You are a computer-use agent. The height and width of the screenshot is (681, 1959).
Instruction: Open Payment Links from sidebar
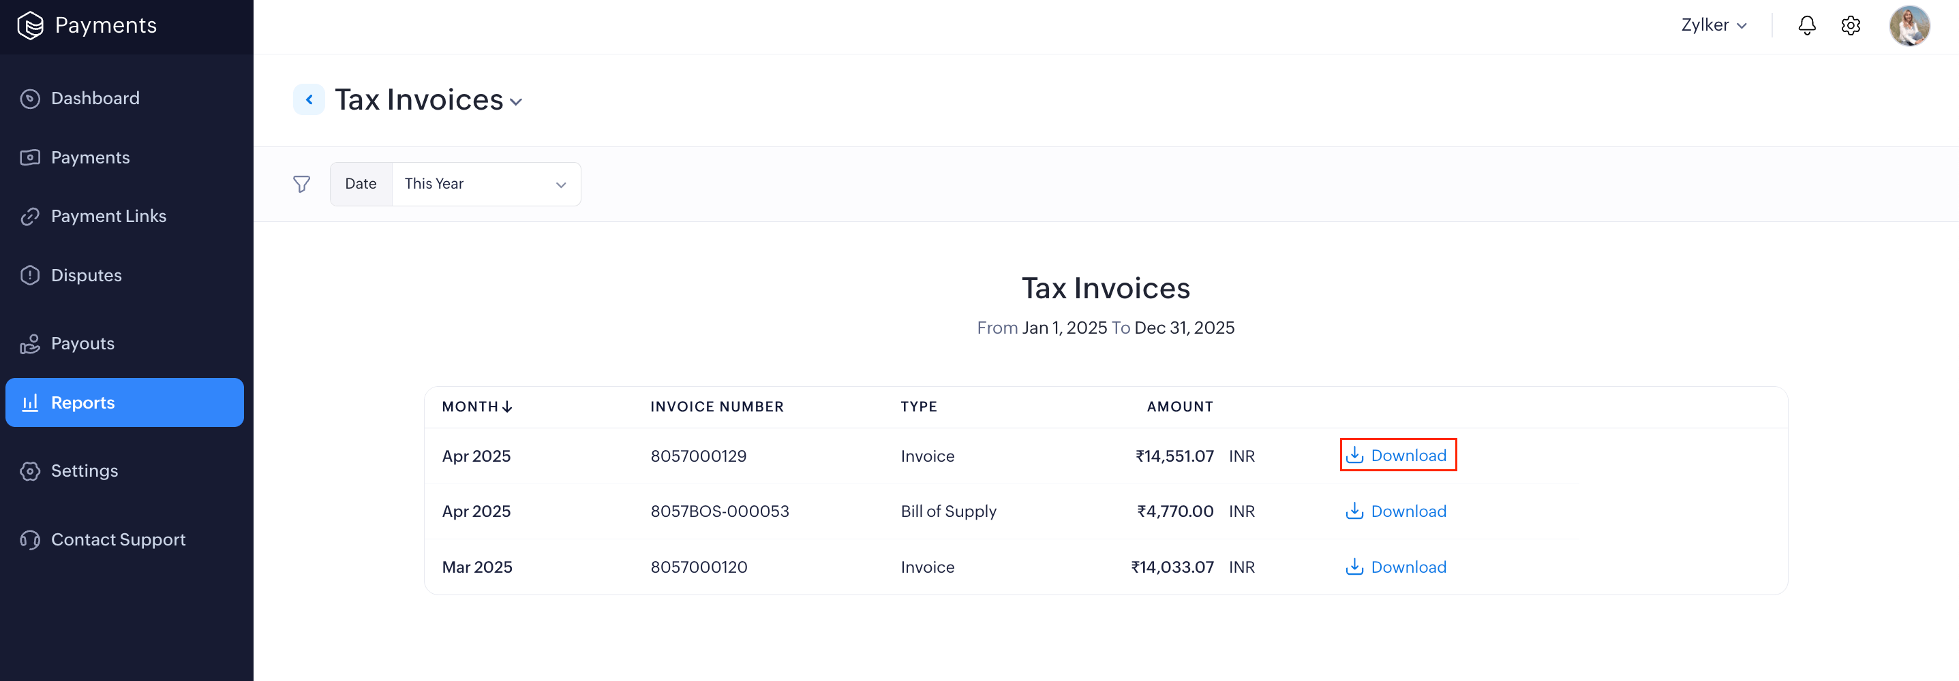(x=108, y=216)
